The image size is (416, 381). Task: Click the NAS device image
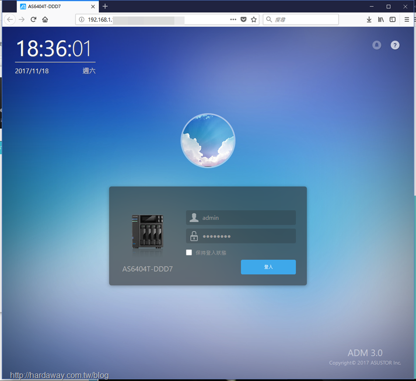pos(148,232)
